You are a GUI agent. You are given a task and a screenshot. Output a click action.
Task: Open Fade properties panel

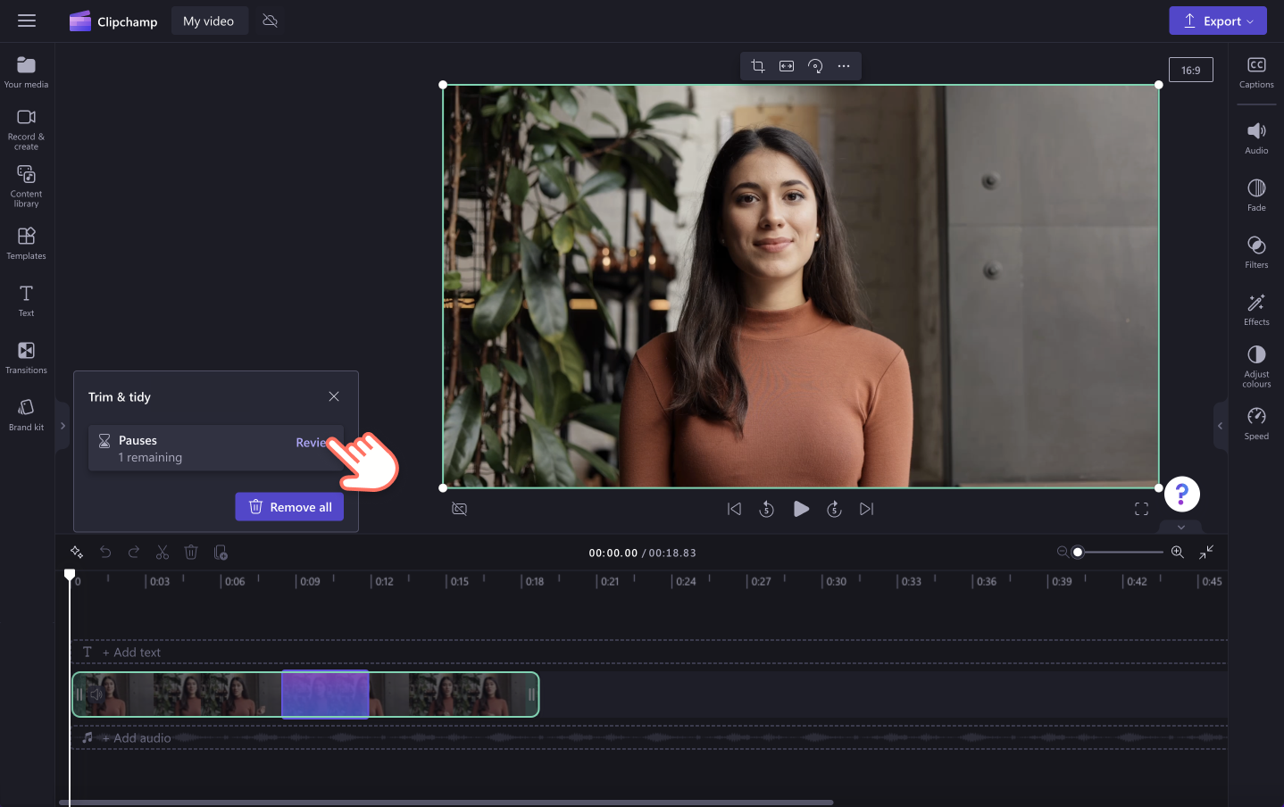tap(1256, 196)
